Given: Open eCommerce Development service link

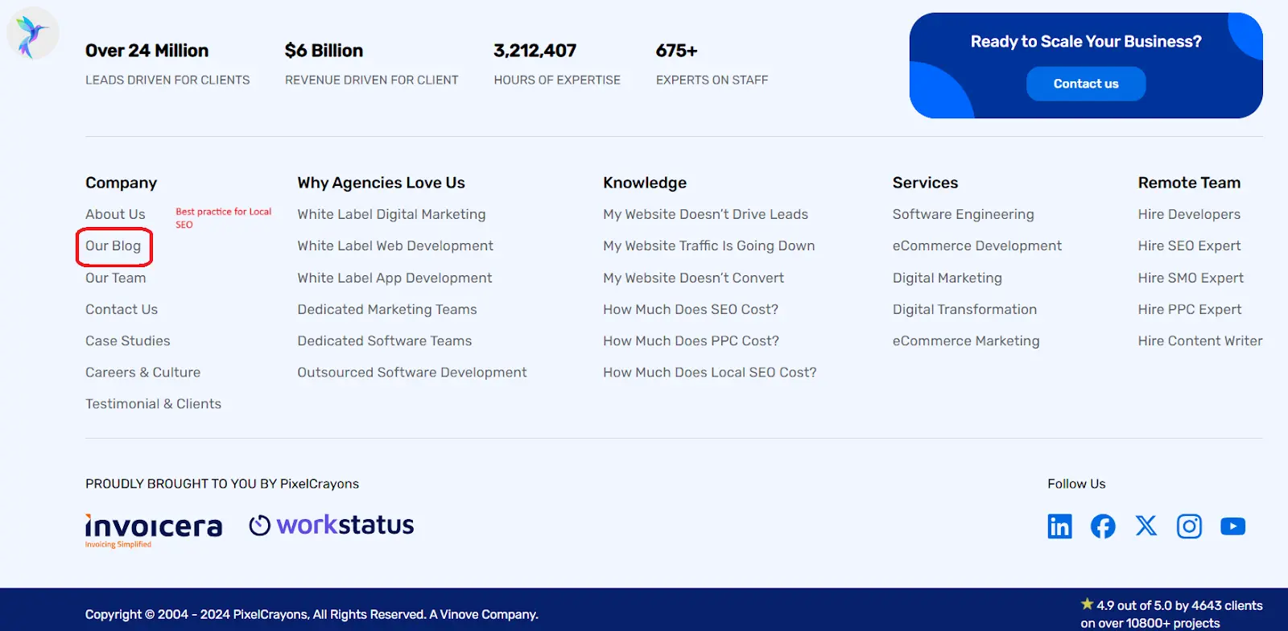Looking at the screenshot, I should coord(976,246).
